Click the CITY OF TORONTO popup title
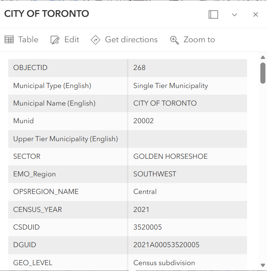Viewport: 267px width, 271px height. click(47, 14)
